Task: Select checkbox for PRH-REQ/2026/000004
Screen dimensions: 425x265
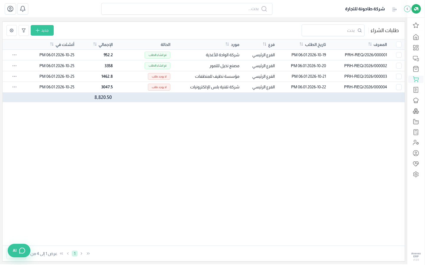Action: (399, 87)
